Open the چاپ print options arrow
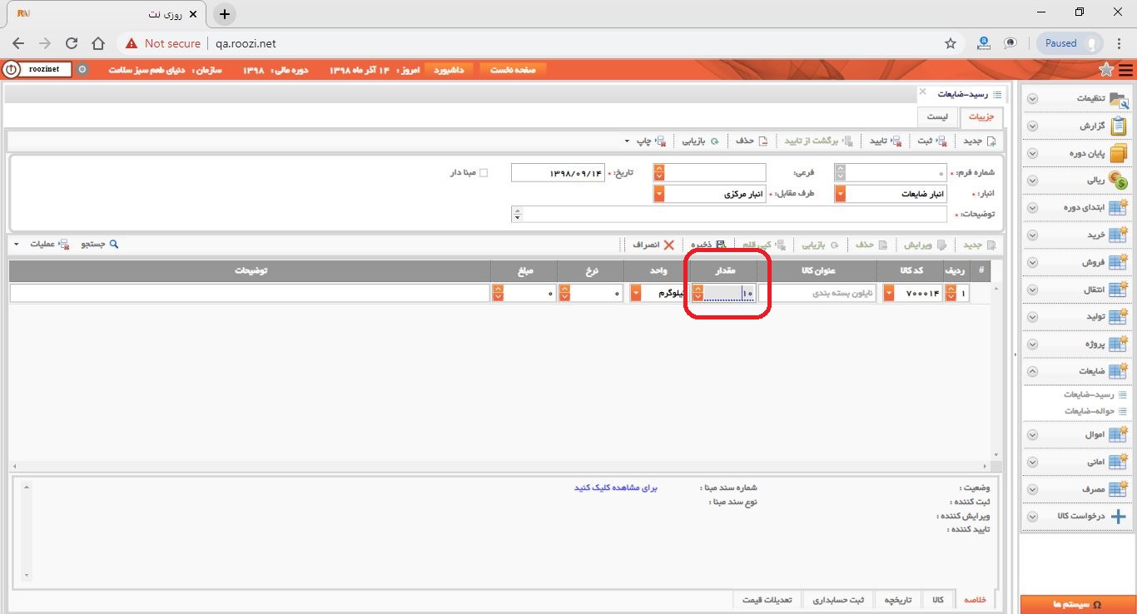This screenshot has height=614, width=1137. tap(626, 141)
